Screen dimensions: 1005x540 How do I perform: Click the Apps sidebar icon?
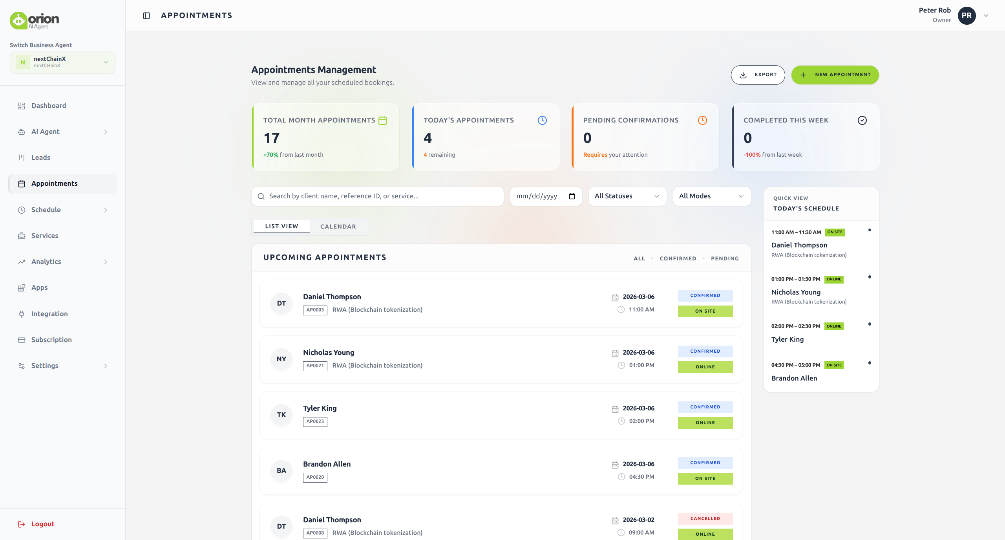coord(22,287)
